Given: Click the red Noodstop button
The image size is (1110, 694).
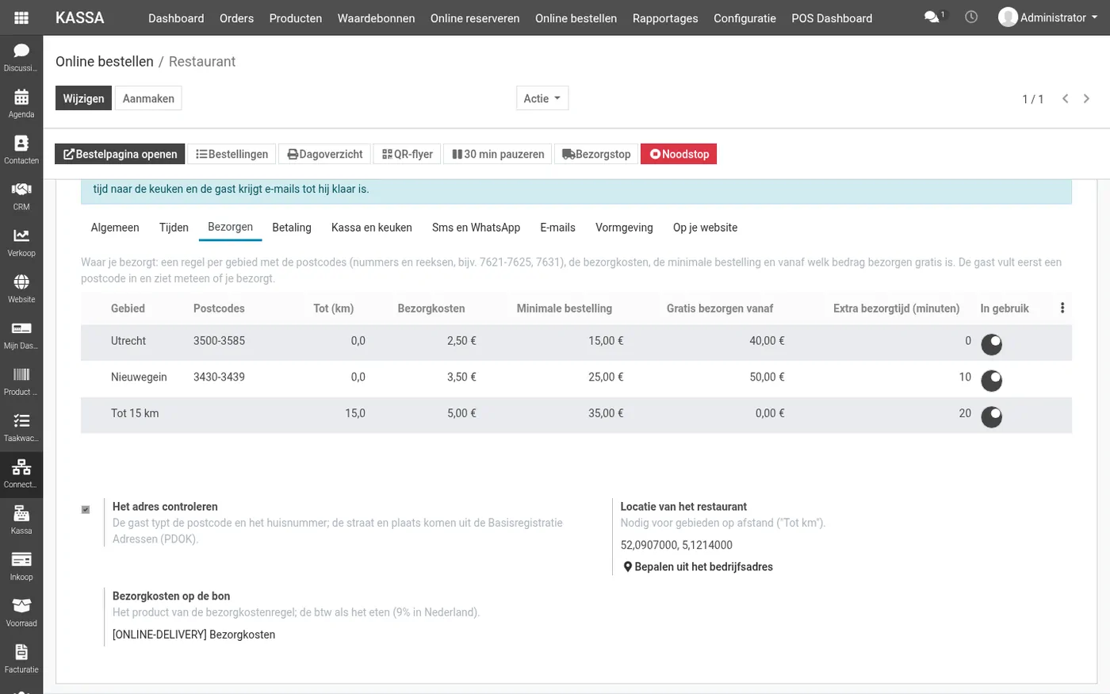Looking at the screenshot, I should 679,154.
